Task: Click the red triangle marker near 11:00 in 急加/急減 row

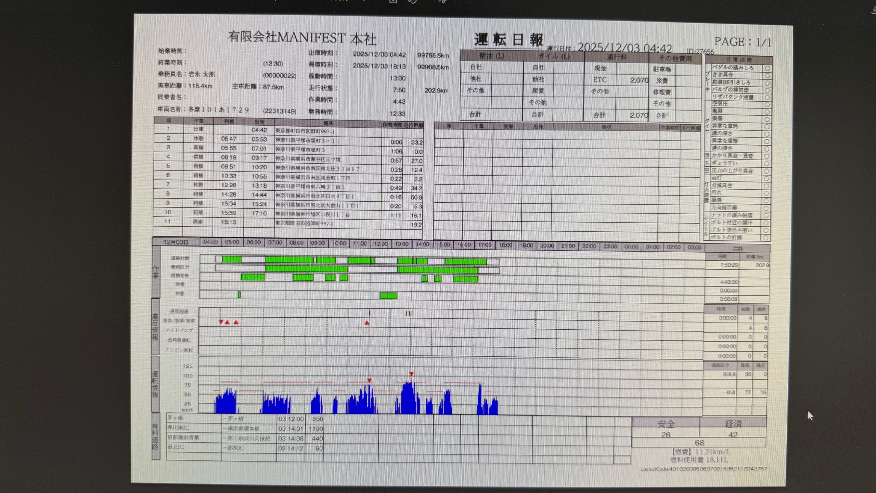Action: (367, 323)
